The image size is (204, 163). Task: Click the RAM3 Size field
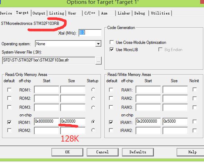[x=175, y=107]
